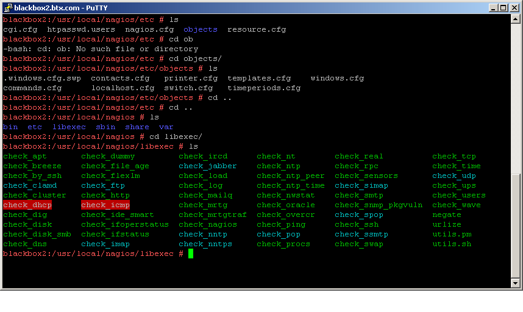Click the 'objects' directory name in blue

[201, 29]
